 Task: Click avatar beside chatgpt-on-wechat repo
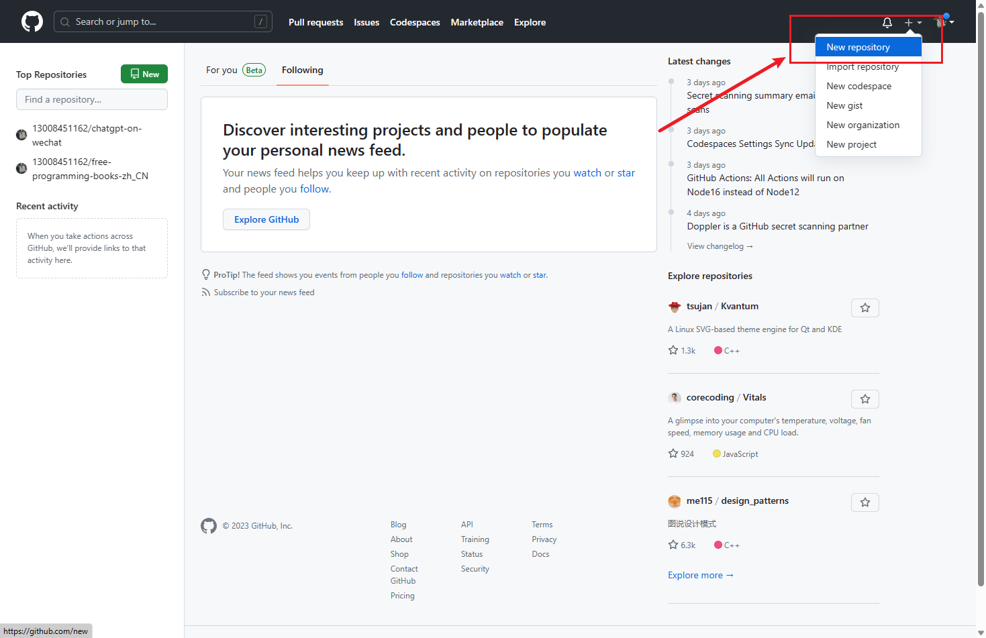click(x=21, y=135)
